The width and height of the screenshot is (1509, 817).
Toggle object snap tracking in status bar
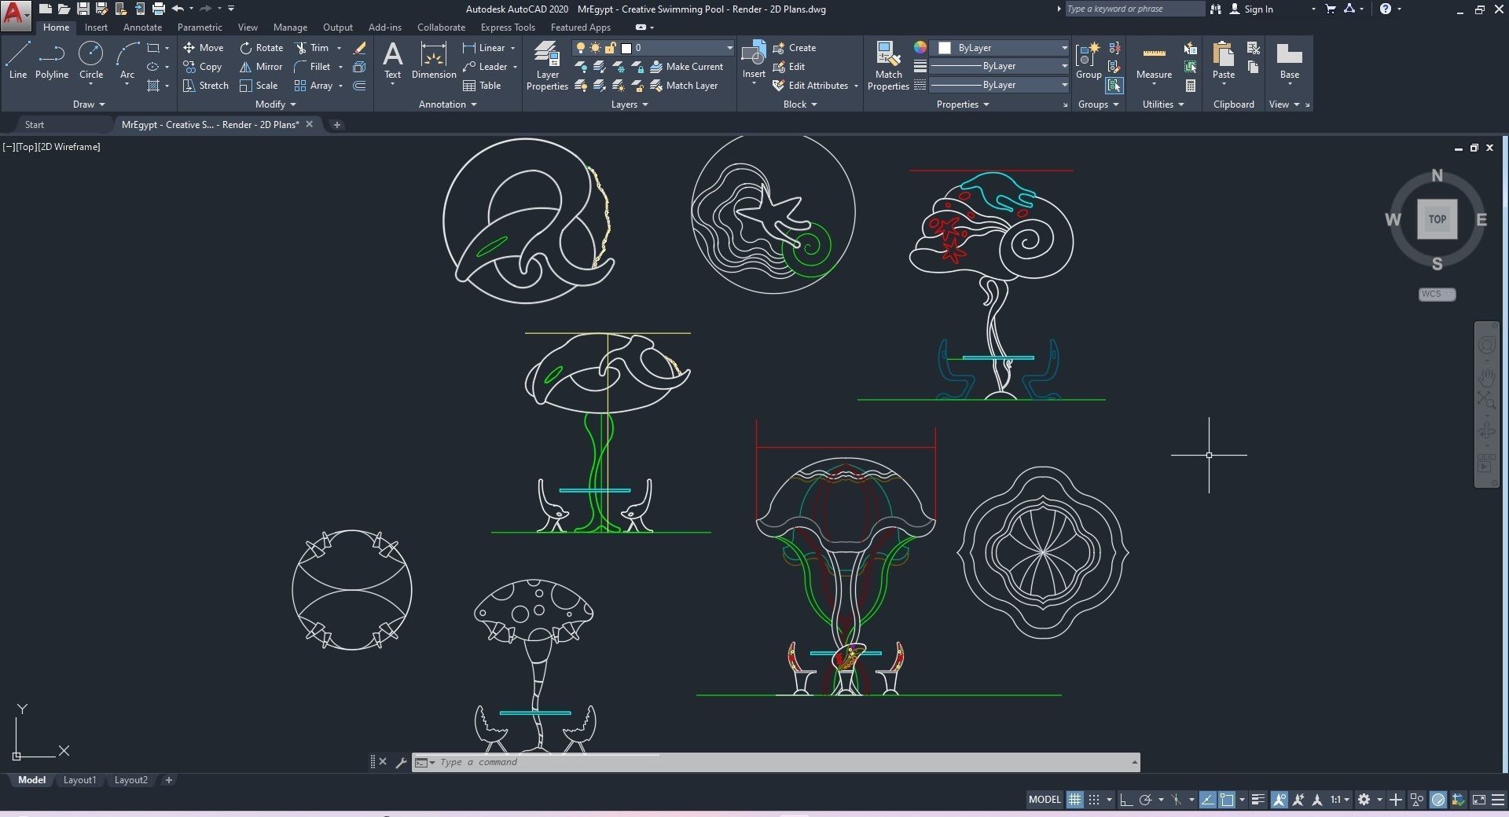tap(1207, 800)
